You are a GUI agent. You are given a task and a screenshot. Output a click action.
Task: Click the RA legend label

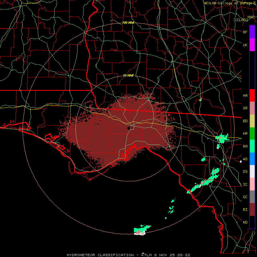(245, 146)
